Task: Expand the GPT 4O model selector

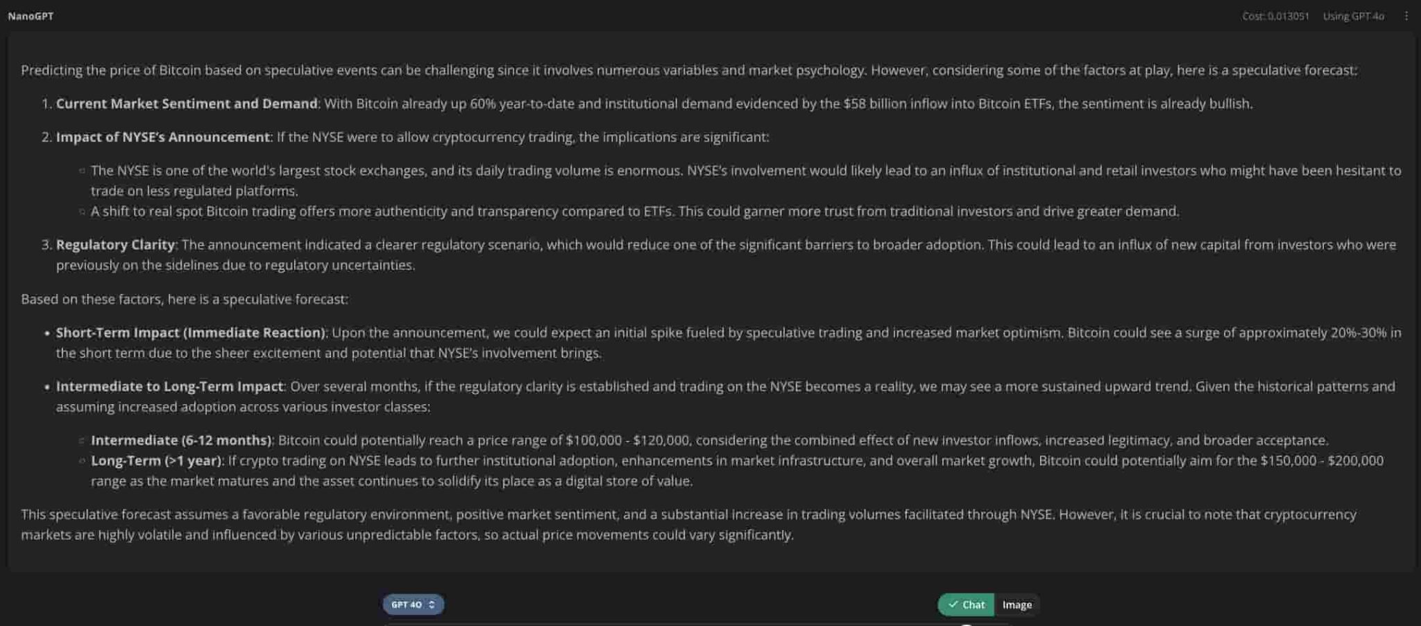Action: point(413,605)
